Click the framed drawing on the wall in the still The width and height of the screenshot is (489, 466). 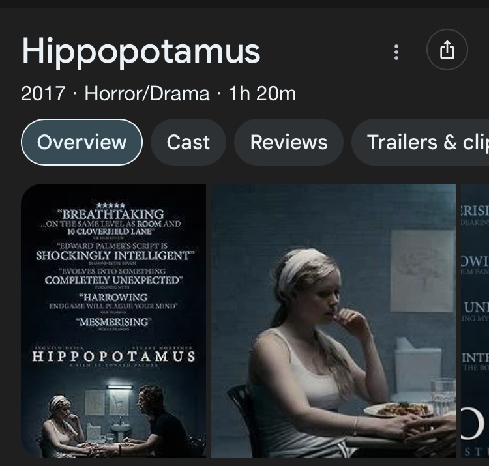coord(422,270)
